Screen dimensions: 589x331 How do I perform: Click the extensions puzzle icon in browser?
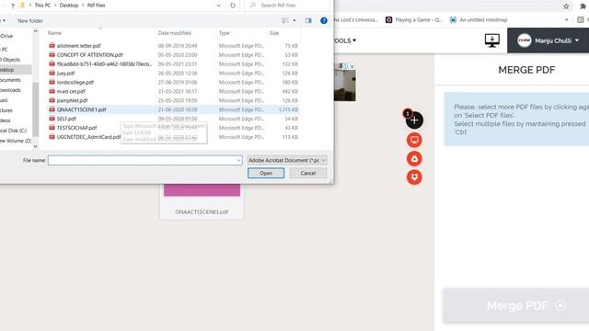point(583,6)
